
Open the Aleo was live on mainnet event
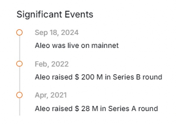tap(77, 46)
